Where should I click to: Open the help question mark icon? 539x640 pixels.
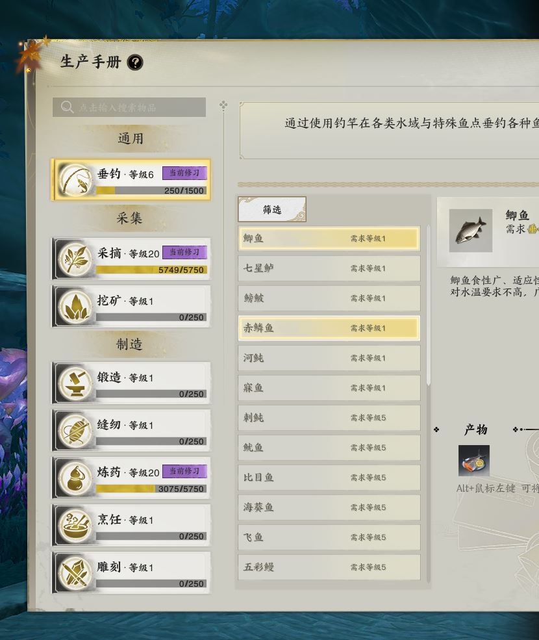click(135, 62)
